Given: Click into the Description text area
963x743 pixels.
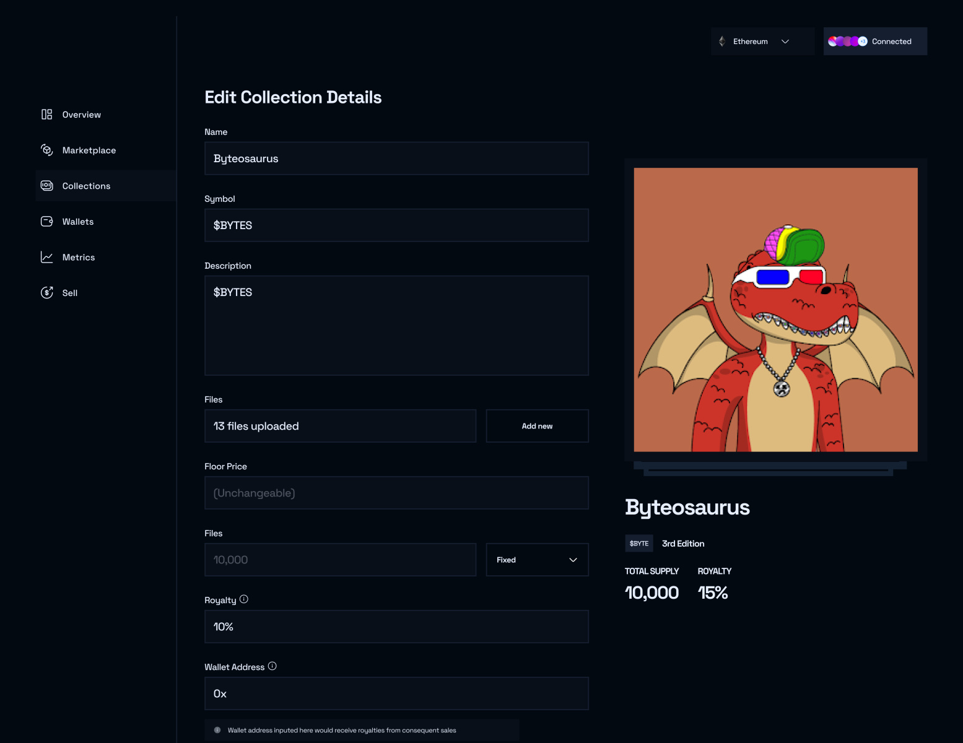Looking at the screenshot, I should (x=396, y=326).
